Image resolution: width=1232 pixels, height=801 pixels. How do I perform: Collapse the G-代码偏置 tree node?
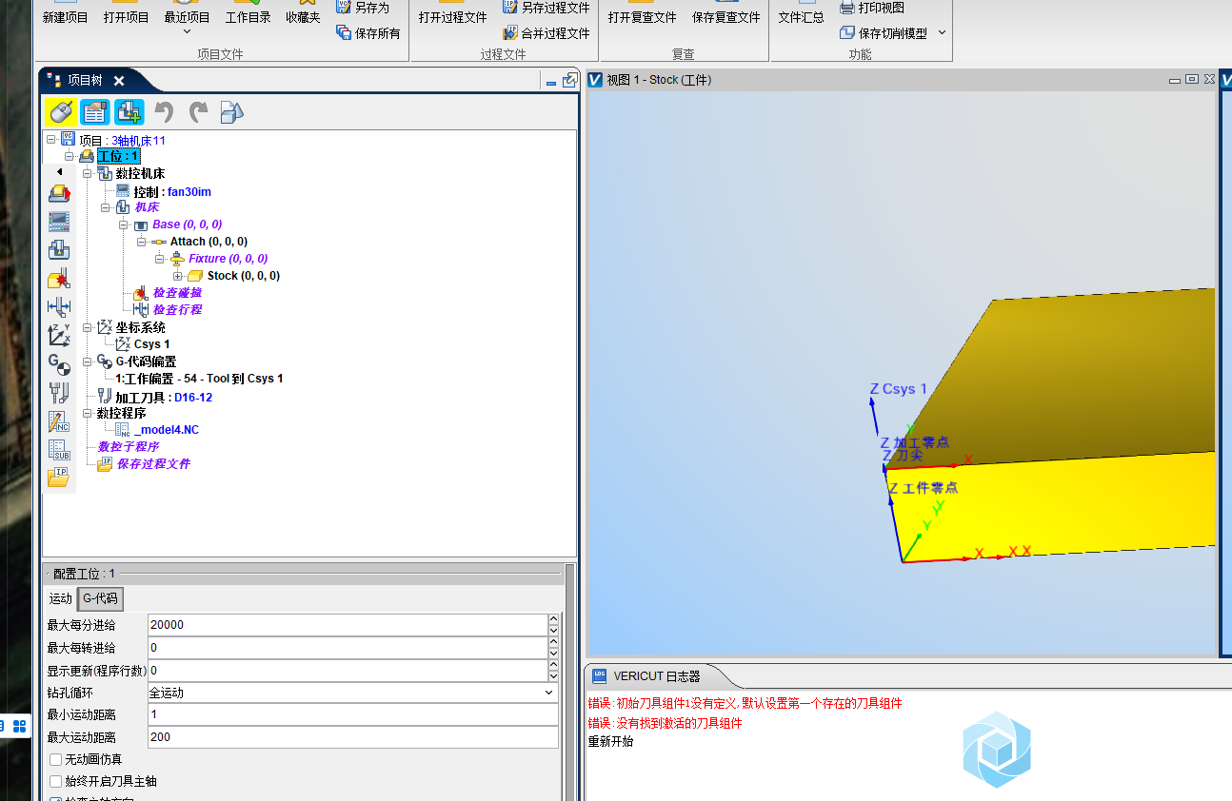pyautogui.click(x=87, y=361)
